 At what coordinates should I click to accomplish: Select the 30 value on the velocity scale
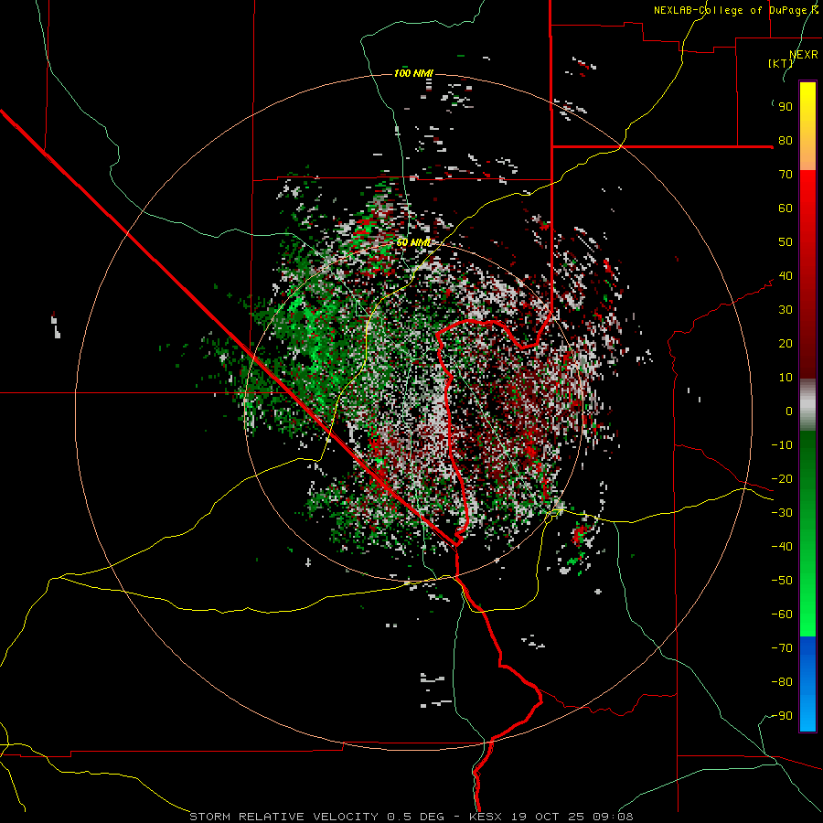(x=786, y=310)
